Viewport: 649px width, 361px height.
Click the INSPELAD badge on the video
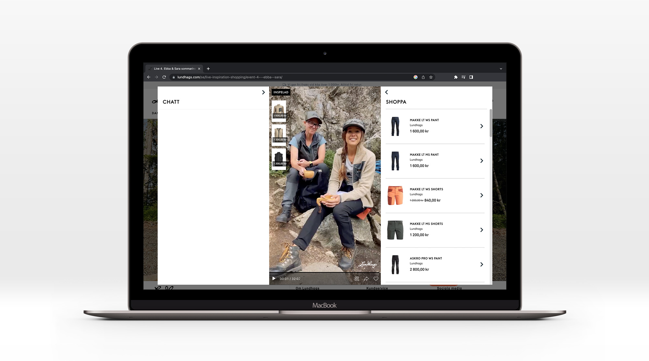pyautogui.click(x=281, y=92)
